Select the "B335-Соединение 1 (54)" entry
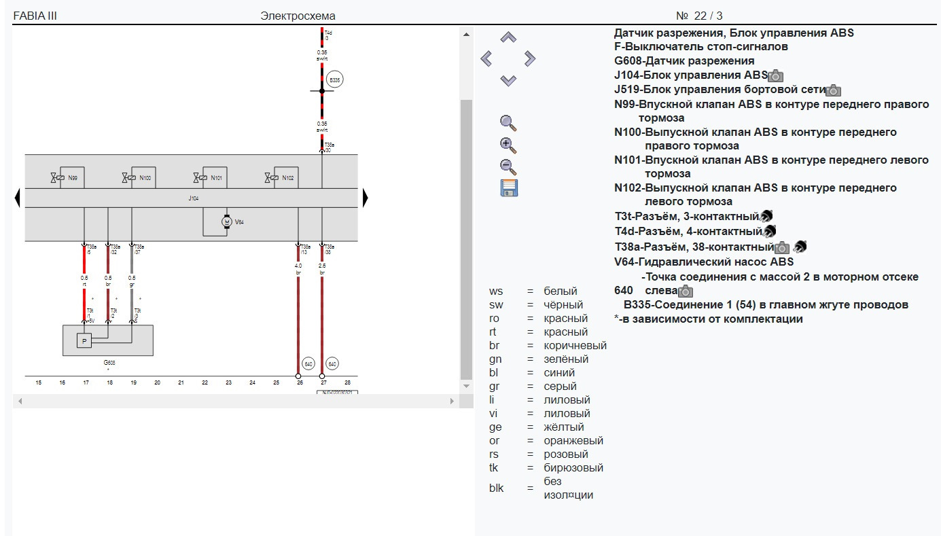This screenshot has height=536, width=941. [x=766, y=304]
